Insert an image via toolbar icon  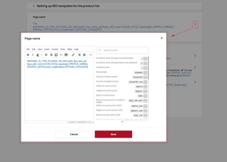(56, 55)
